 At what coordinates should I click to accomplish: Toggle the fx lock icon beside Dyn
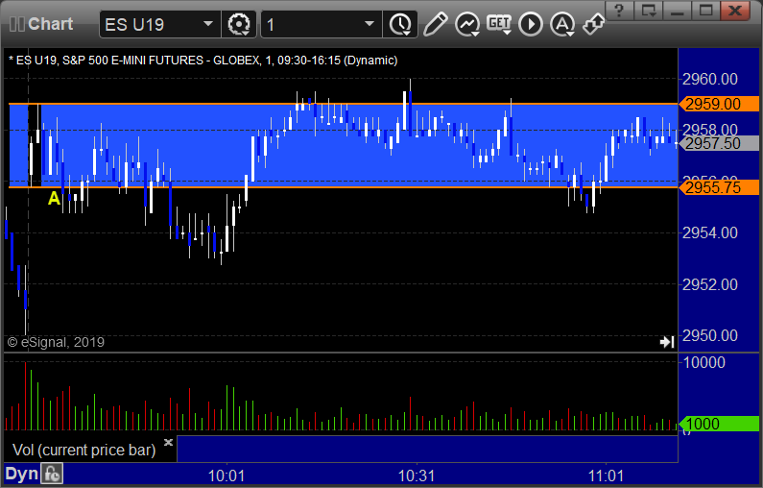(x=52, y=474)
